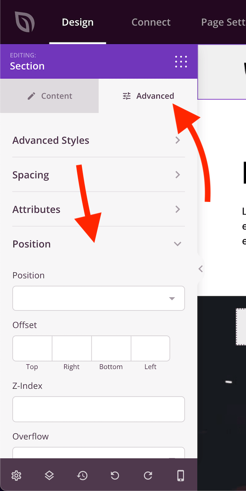246x491 pixels.
Task: Click the grid dots icon in Section header
Action: point(181,62)
